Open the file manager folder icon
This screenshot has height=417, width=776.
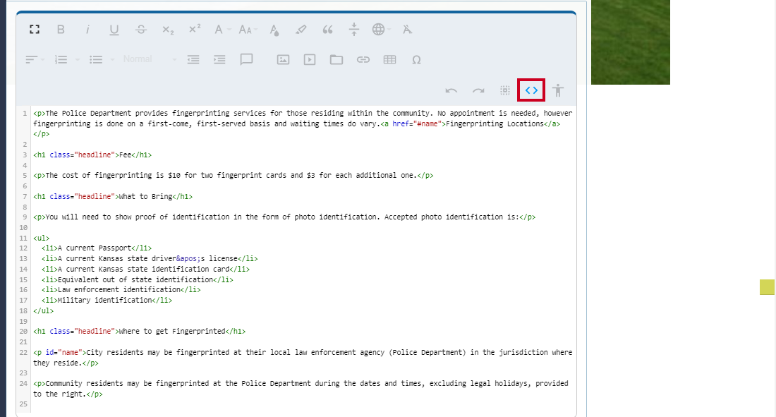(337, 60)
